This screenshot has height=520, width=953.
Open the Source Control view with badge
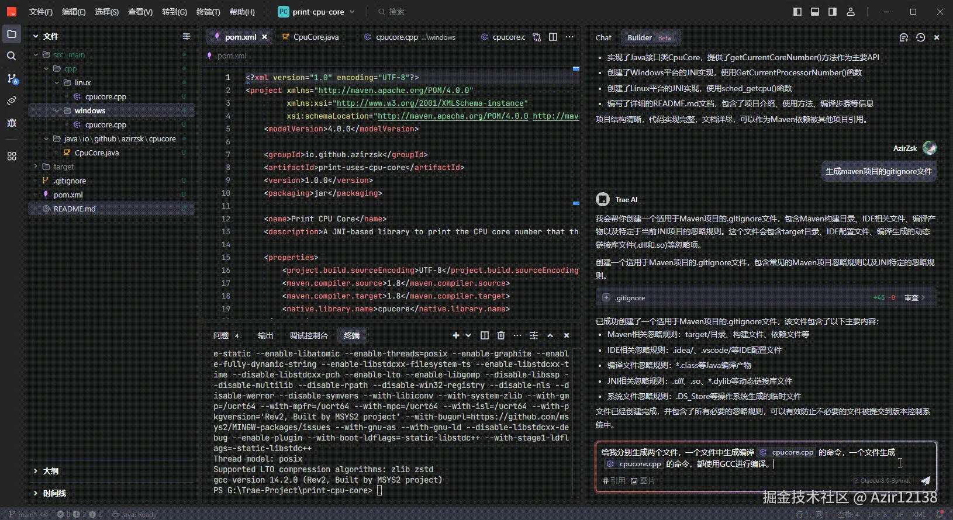click(12, 78)
